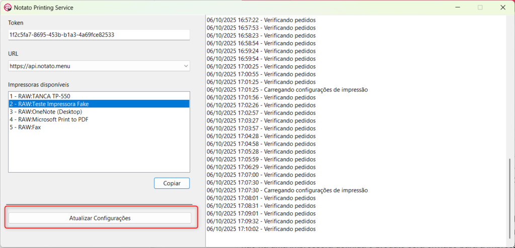This screenshot has width=515, height=248.
Task: Click the Notato app icon in title bar
Action: tap(8, 8)
